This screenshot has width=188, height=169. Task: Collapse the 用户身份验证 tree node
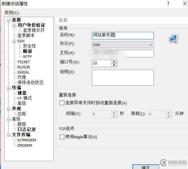[14, 26]
